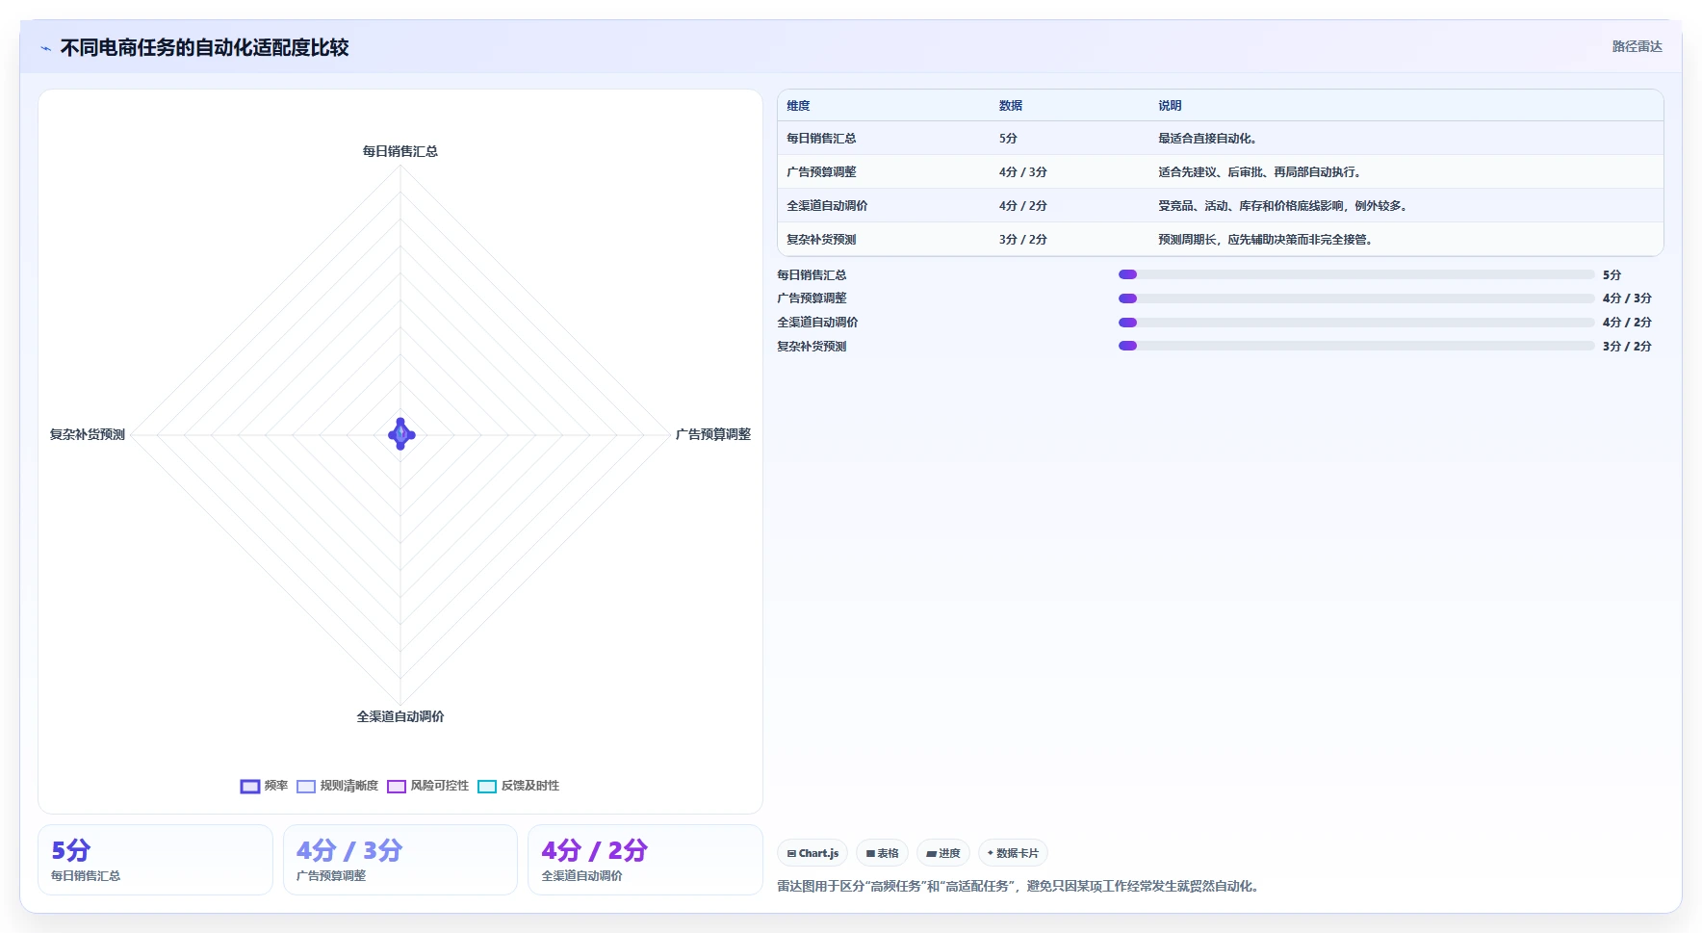Select the 4分 / 3分 广告预算调整 data card
1702x933 pixels.
(x=400, y=860)
